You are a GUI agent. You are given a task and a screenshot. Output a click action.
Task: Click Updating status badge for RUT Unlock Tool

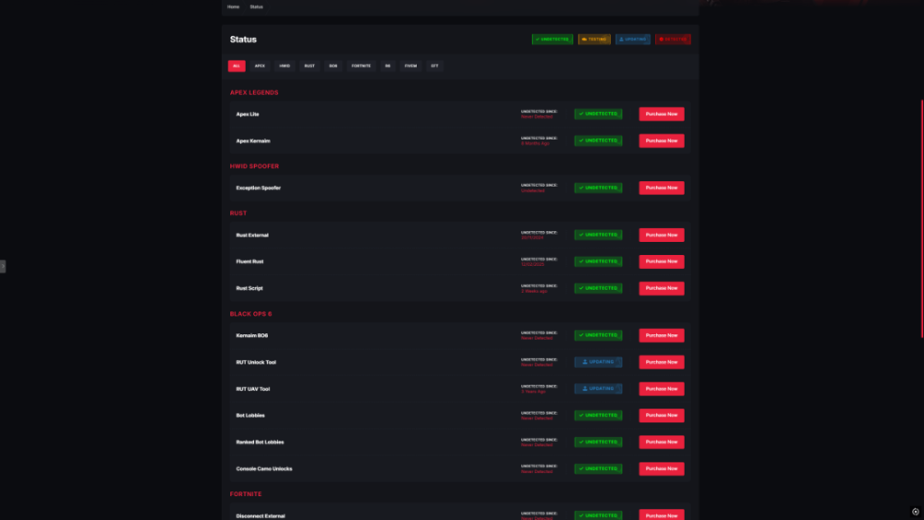tap(598, 362)
